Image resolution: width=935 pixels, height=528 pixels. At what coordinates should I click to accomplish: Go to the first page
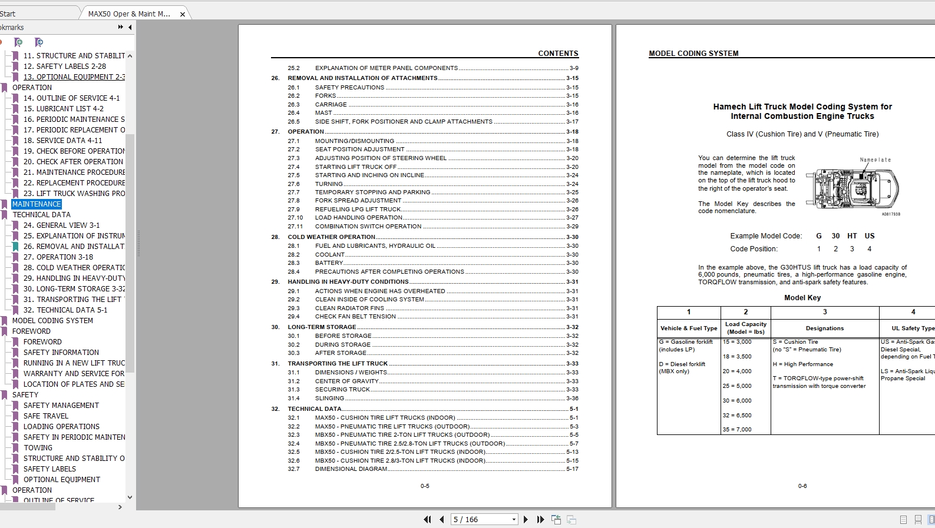pos(427,519)
